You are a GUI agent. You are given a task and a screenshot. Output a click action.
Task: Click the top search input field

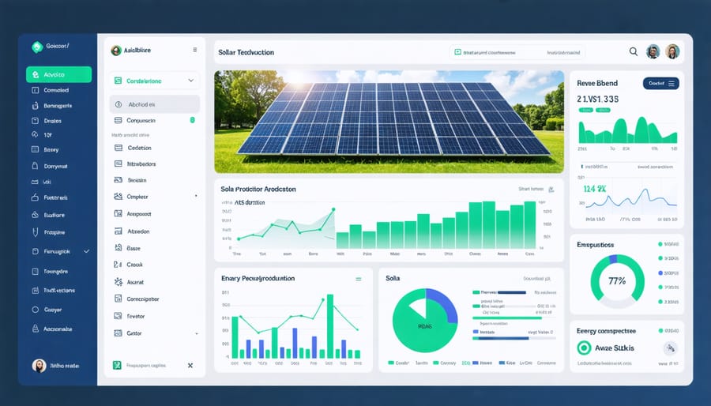pyautogui.click(x=517, y=52)
